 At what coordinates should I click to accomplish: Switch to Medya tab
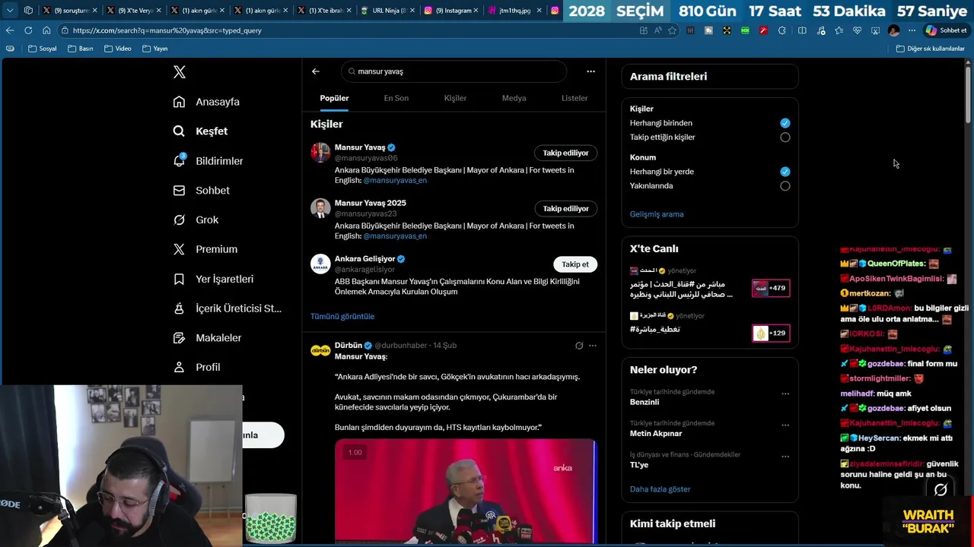pyautogui.click(x=514, y=98)
